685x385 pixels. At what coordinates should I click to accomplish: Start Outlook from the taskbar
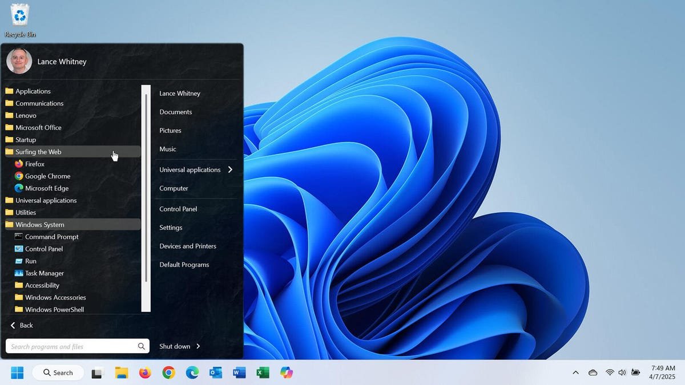(x=215, y=372)
